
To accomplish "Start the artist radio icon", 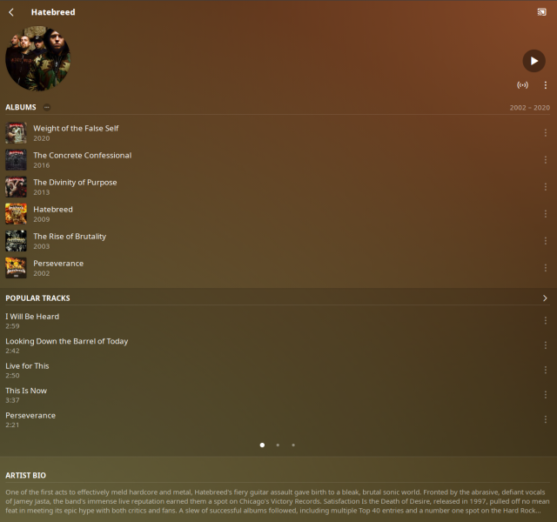I will pyautogui.click(x=522, y=85).
